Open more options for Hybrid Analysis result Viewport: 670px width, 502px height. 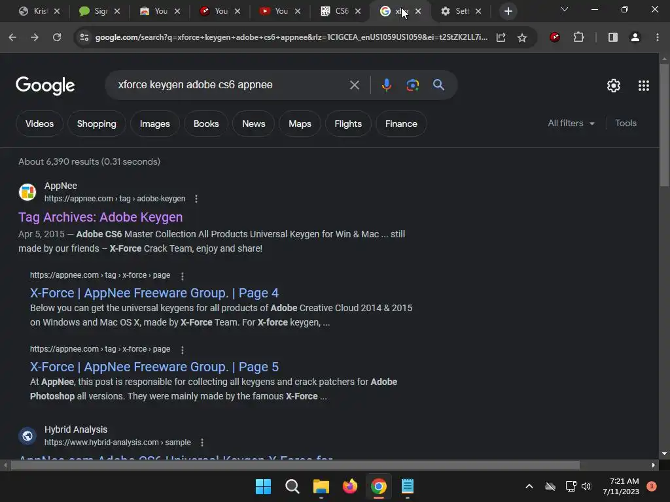tap(202, 443)
